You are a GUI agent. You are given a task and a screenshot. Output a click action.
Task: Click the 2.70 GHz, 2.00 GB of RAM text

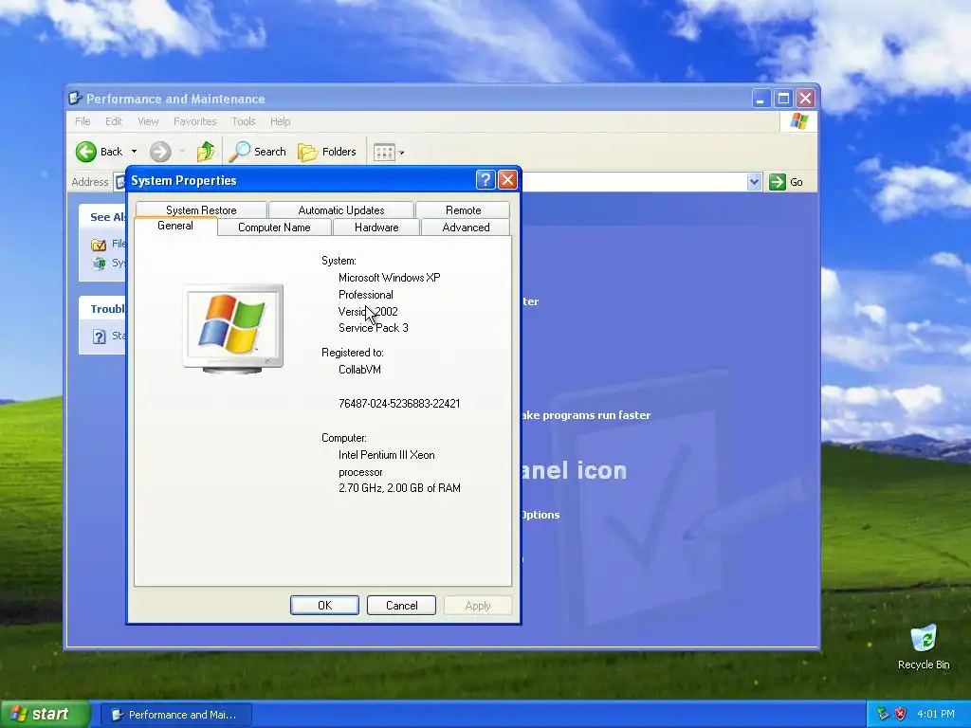pos(399,488)
